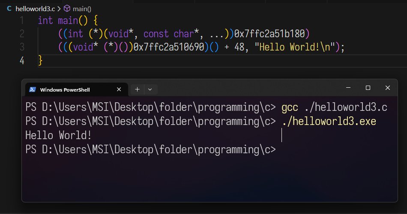Click the C file icon in breadcrumb
407x214 pixels.
point(9,9)
